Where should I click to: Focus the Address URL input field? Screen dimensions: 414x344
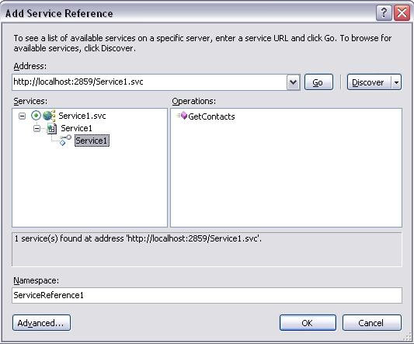pyautogui.click(x=149, y=82)
